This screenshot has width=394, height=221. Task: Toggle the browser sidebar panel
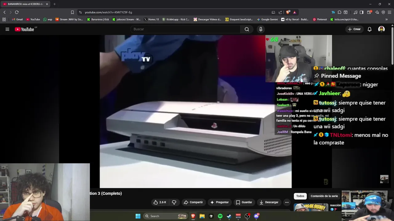coord(361,12)
